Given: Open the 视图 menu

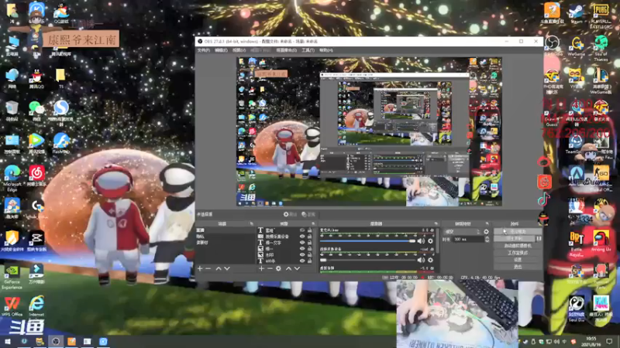Looking at the screenshot, I should pyautogui.click(x=239, y=50).
